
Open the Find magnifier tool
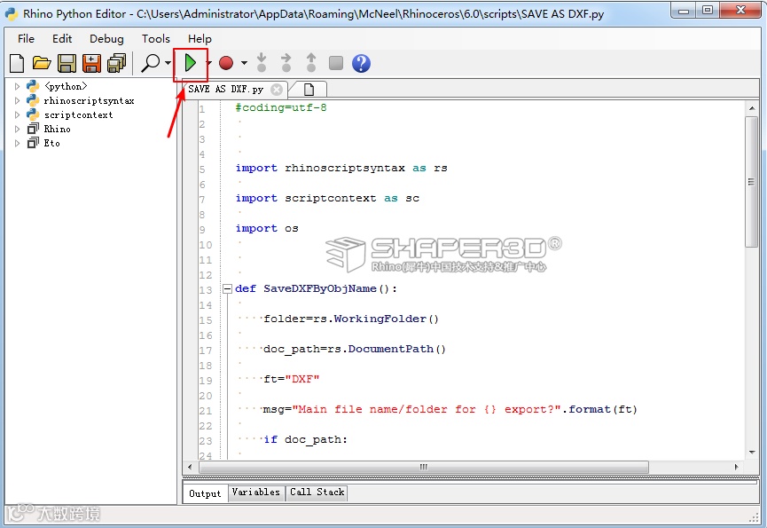(151, 63)
